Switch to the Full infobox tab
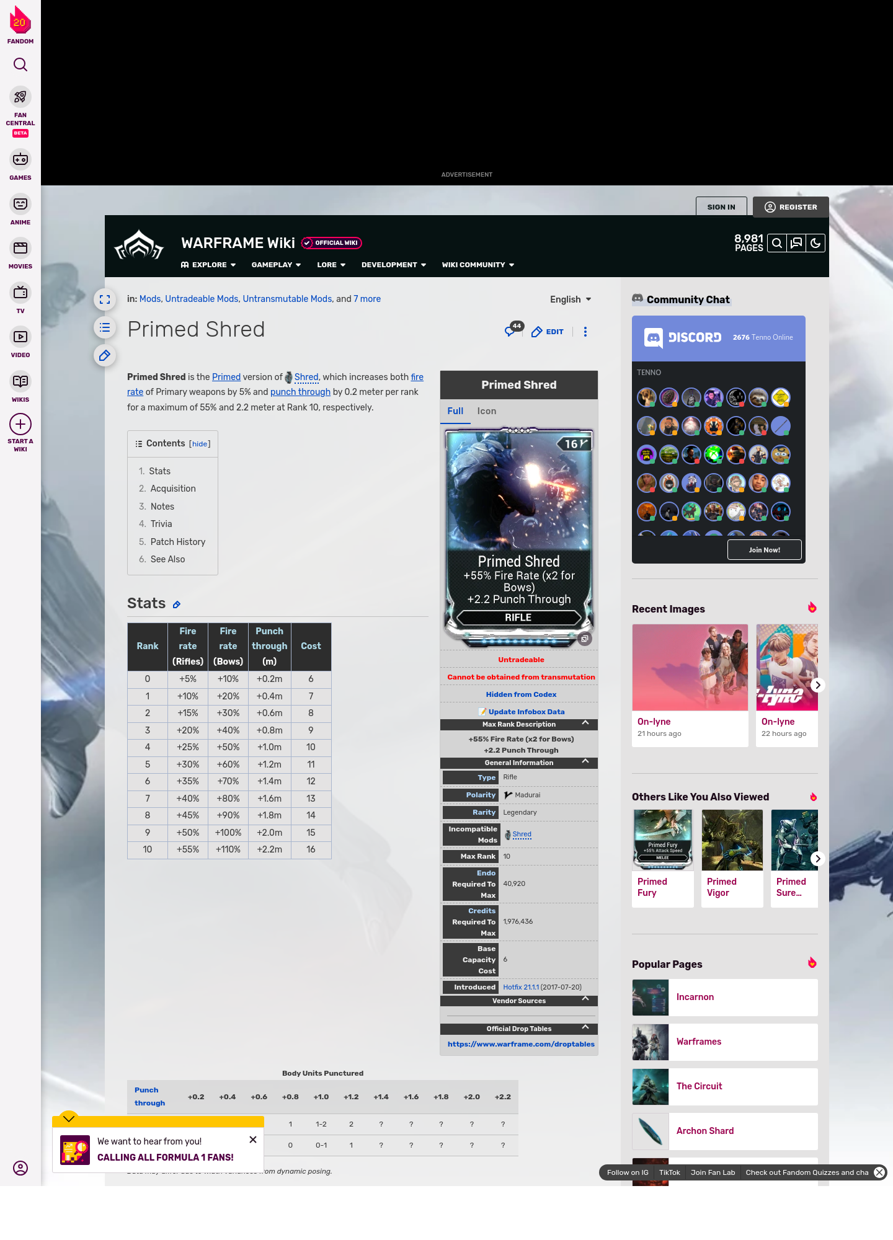The width and height of the screenshot is (893, 1240). pos(455,411)
